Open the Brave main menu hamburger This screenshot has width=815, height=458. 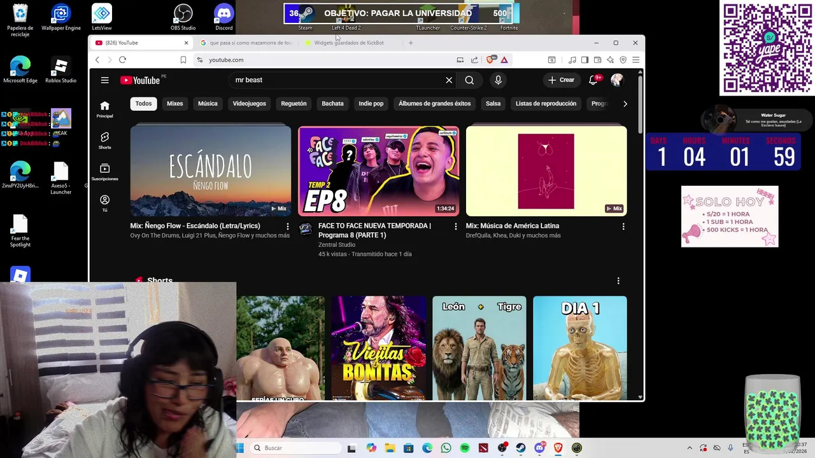(635, 60)
